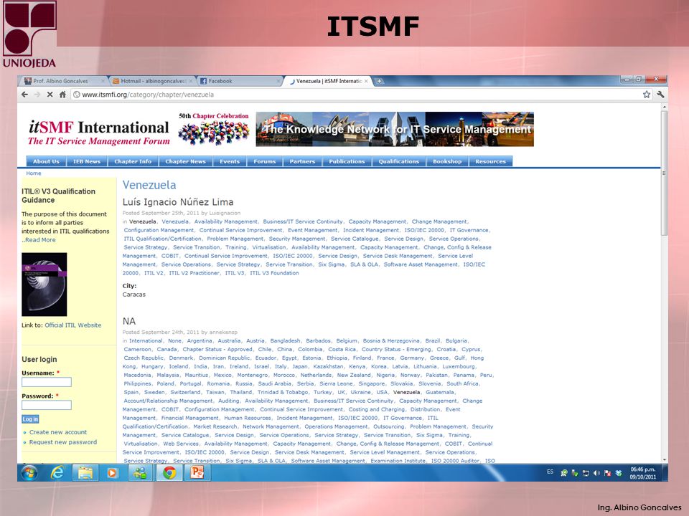689x516 pixels.
Task: Click the Password input field
Action: [47, 405]
